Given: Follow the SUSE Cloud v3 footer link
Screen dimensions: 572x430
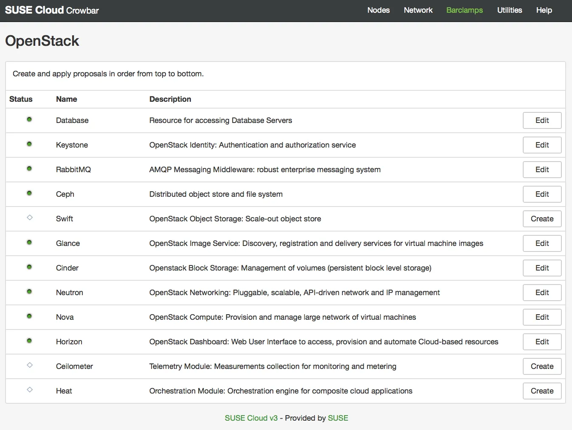Looking at the screenshot, I should (251, 418).
